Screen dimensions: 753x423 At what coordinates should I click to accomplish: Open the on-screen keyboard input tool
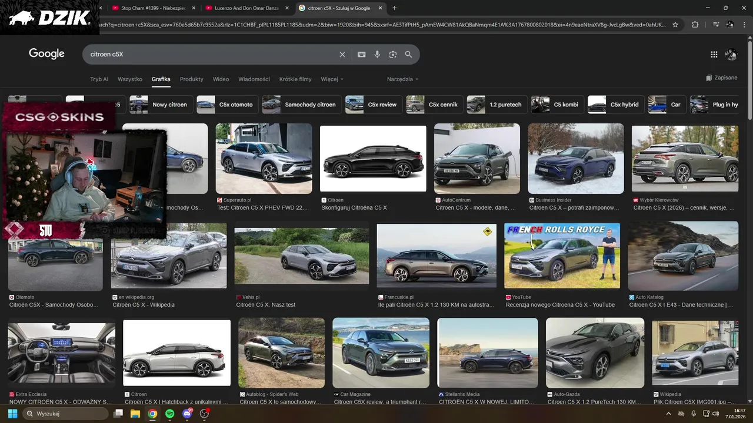(362, 55)
